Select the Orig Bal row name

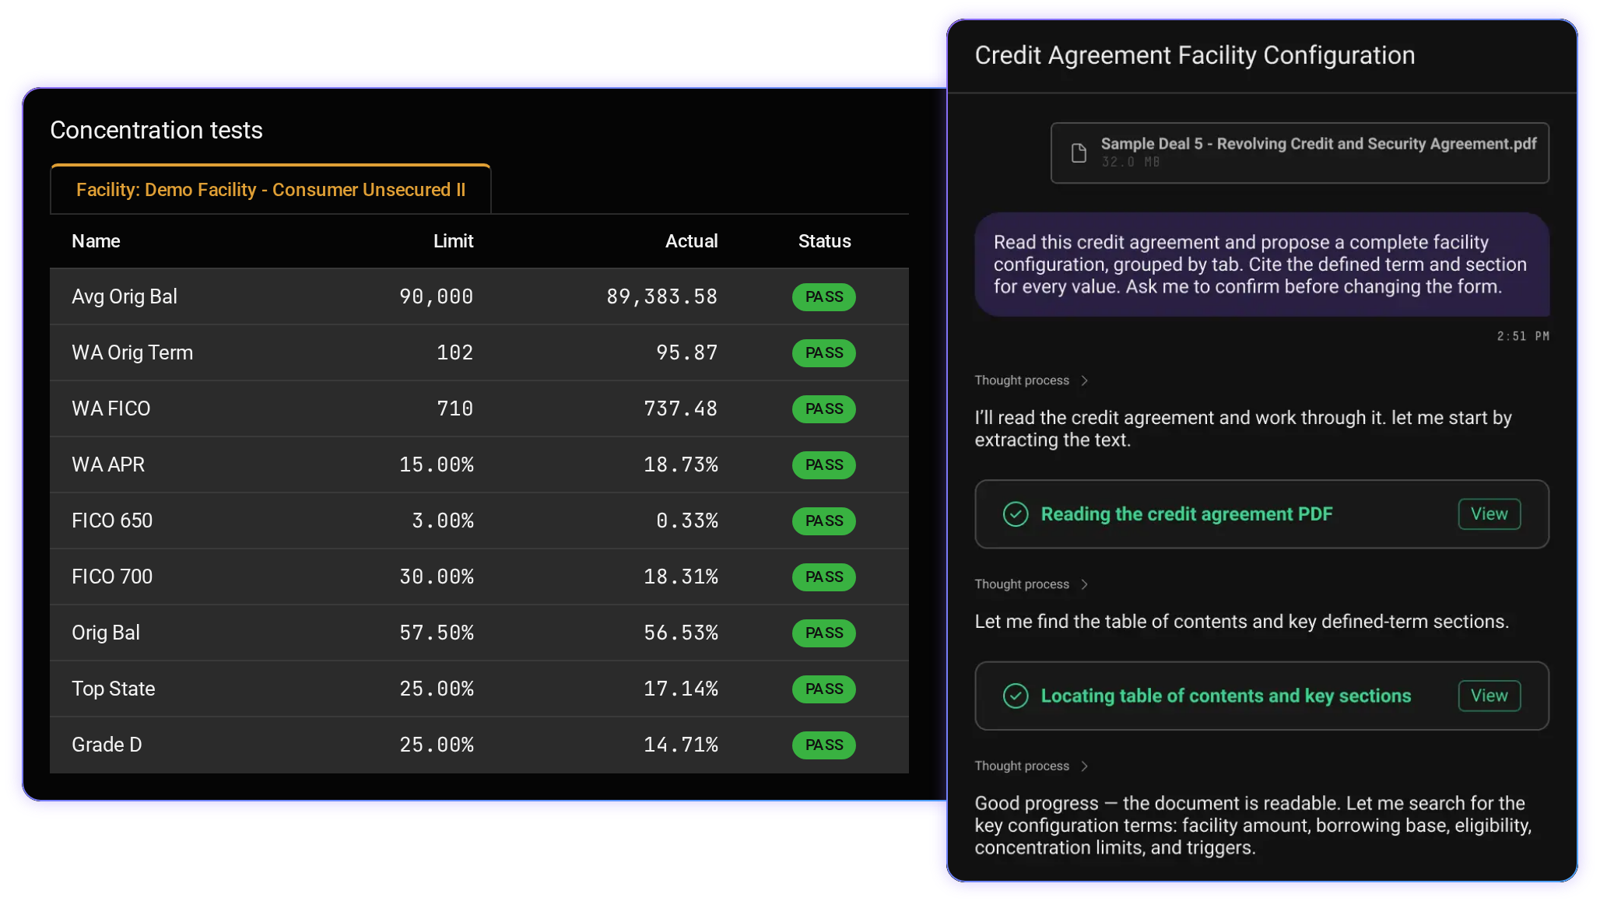[106, 633]
